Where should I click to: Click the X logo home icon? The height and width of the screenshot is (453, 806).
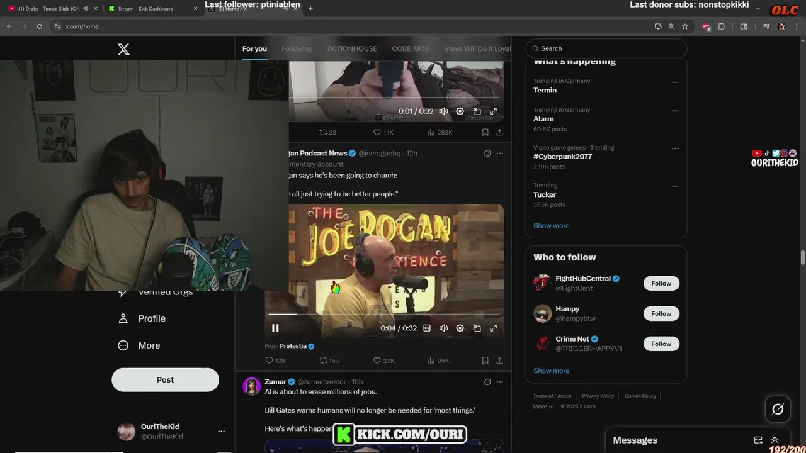pyautogui.click(x=123, y=49)
